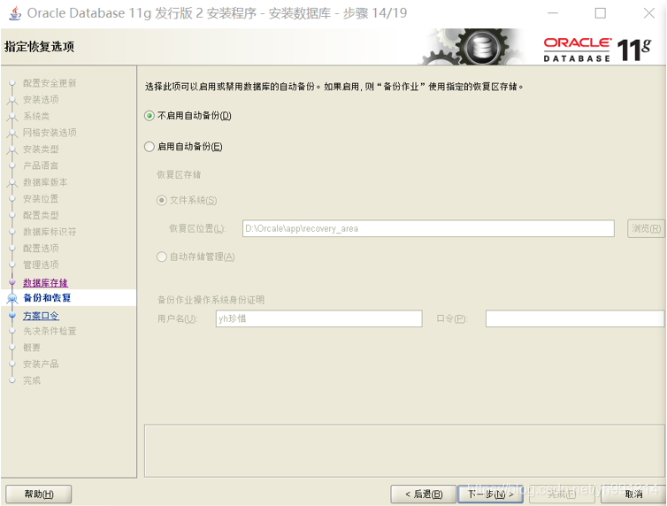Open the 数据库存储 step link
667x506 pixels.
pos(45,283)
